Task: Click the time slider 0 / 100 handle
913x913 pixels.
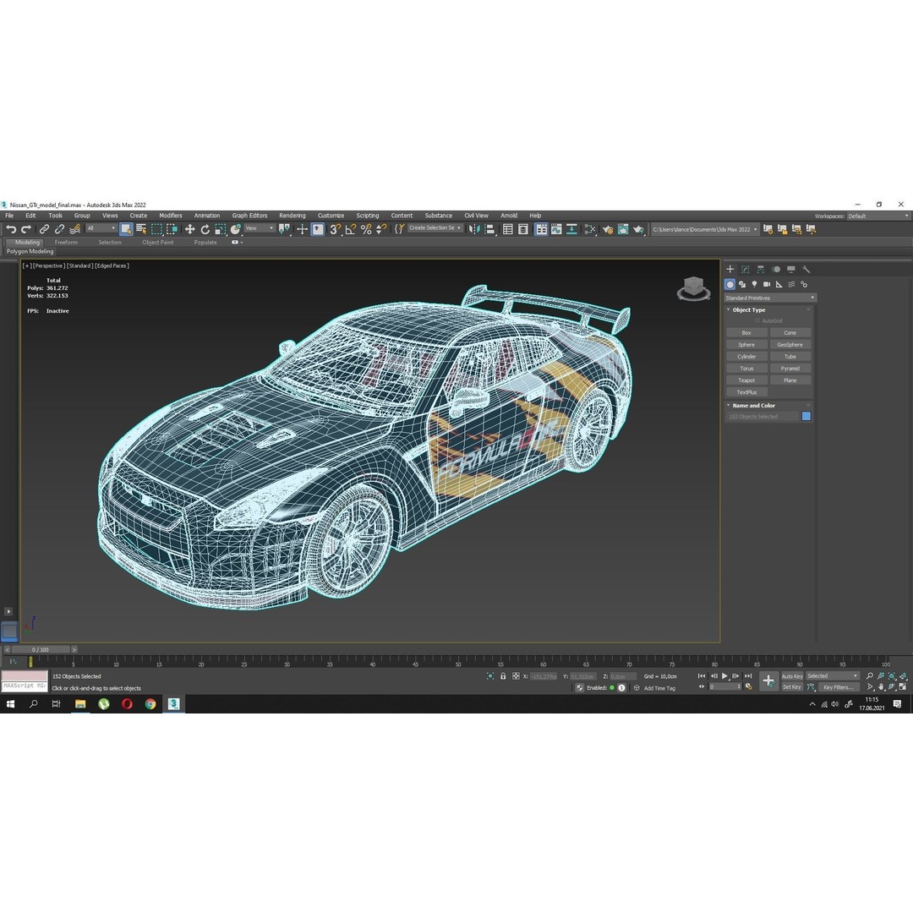Action: click(41, 649)
